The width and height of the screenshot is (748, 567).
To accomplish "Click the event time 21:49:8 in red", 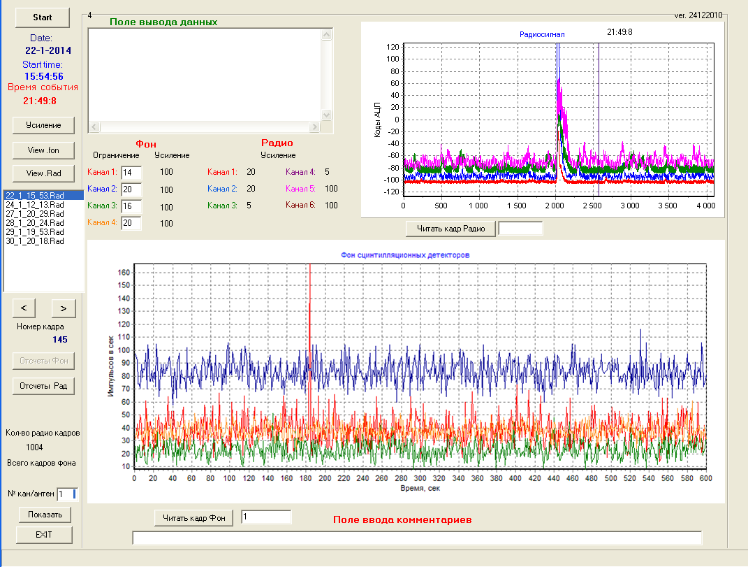I will (x=40, y=101).
